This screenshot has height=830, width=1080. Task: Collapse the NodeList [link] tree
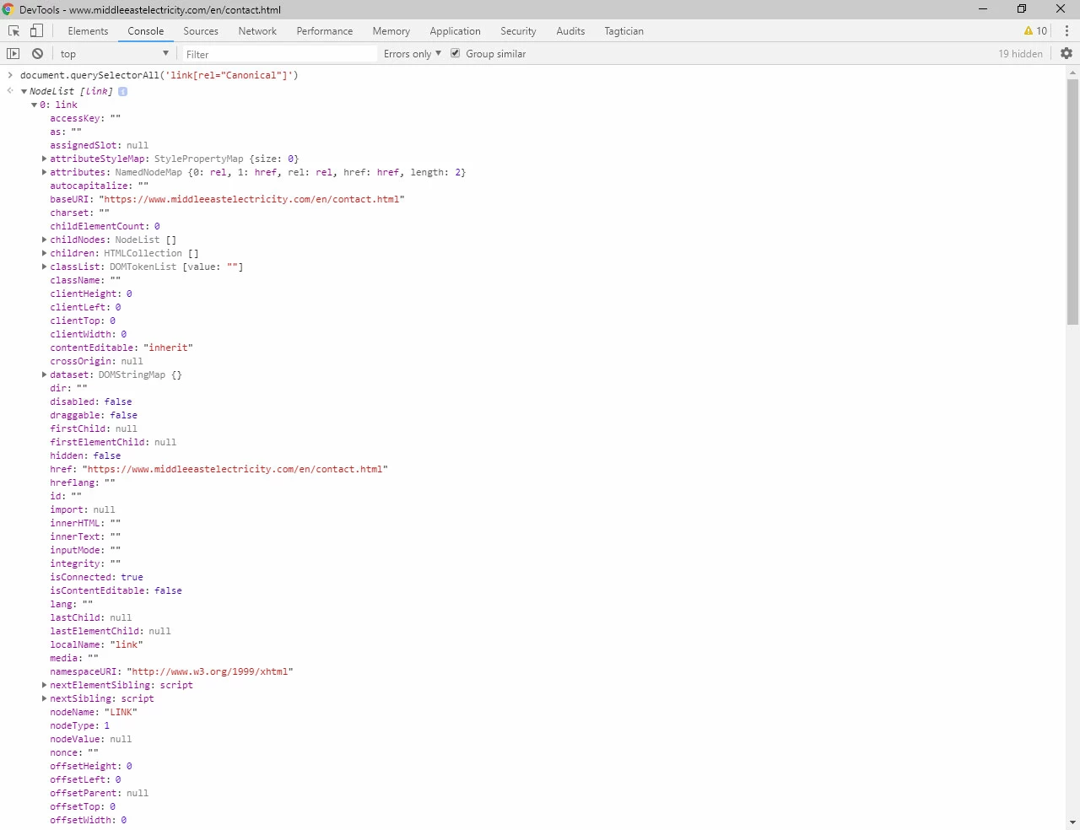click(x=24, y=91)
